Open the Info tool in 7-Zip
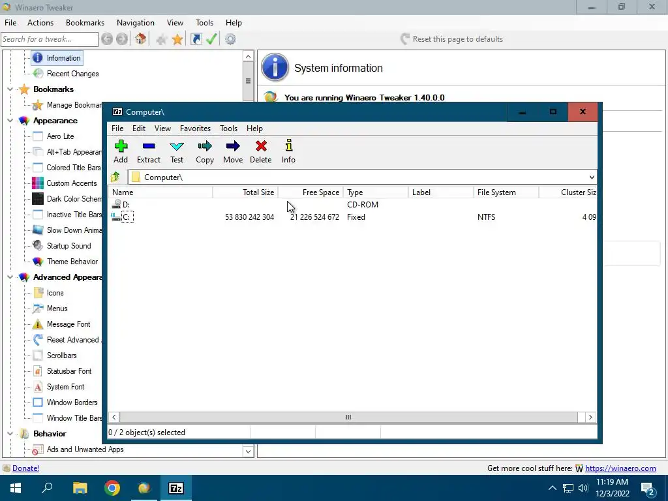The width and height of the screenshot is (668, 501). pyautogui.click(x=288, y=151)
